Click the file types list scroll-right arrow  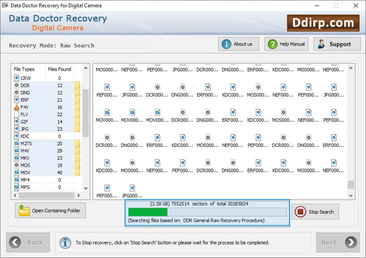click(x=79, y=195)
